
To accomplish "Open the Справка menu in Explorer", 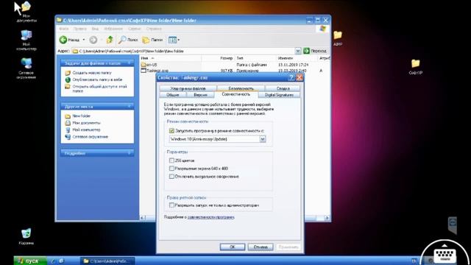I will click(x=154, y=29).
